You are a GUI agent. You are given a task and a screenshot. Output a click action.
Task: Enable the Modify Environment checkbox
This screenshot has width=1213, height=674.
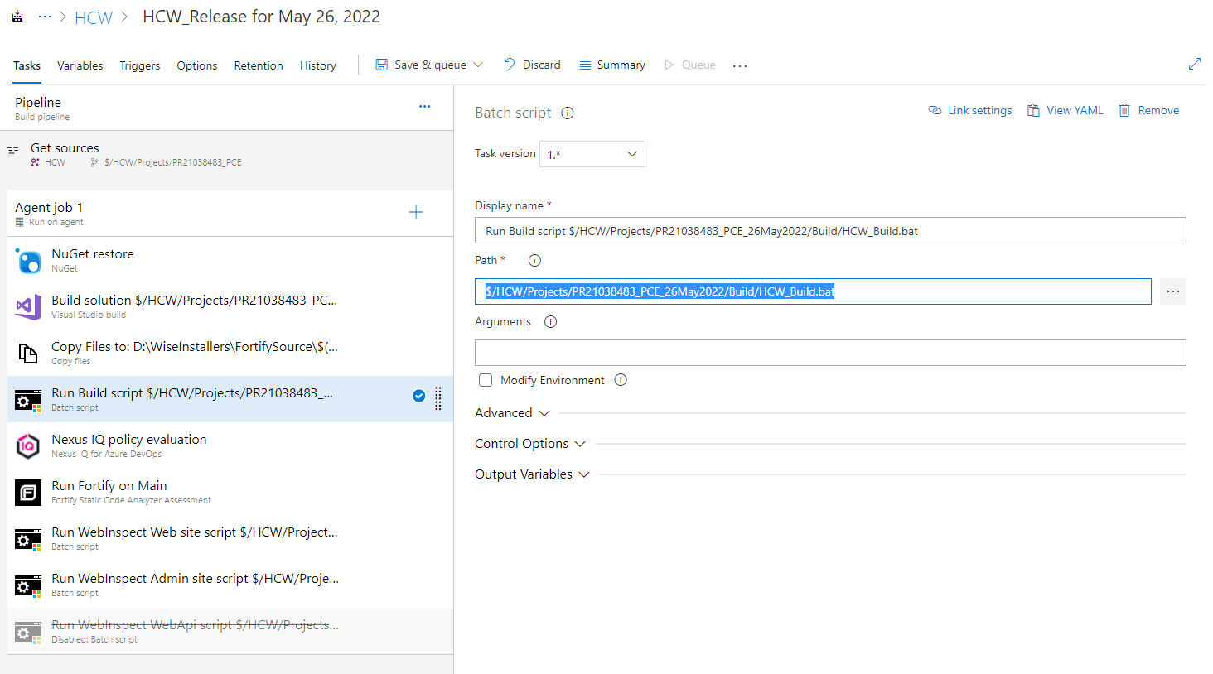pyautogui.click(x=486, y=380)
